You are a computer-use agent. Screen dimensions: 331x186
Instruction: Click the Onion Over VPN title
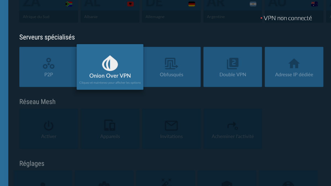coord(110,76)
